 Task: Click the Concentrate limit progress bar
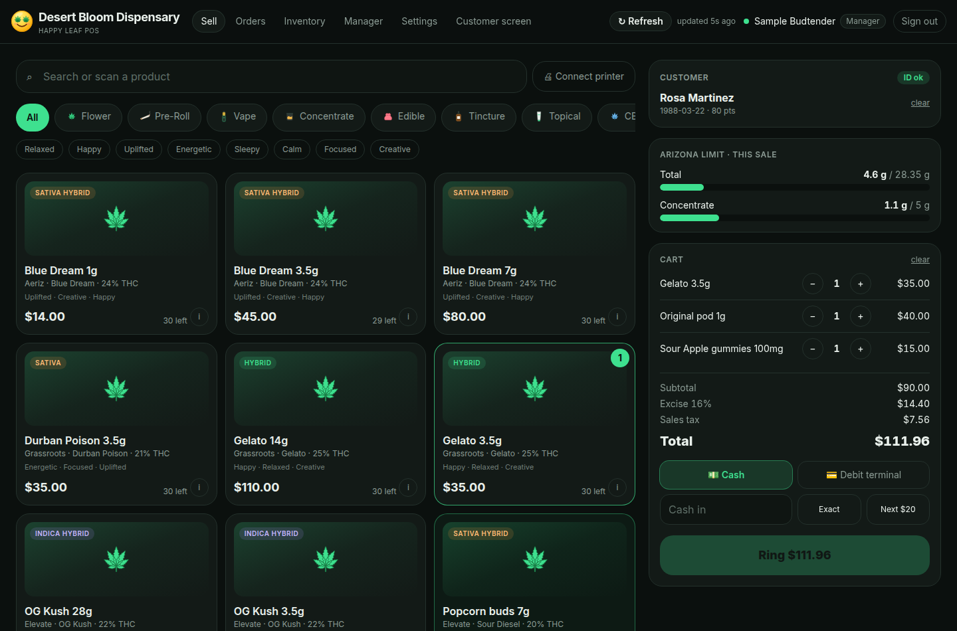(x=795, y=218)
